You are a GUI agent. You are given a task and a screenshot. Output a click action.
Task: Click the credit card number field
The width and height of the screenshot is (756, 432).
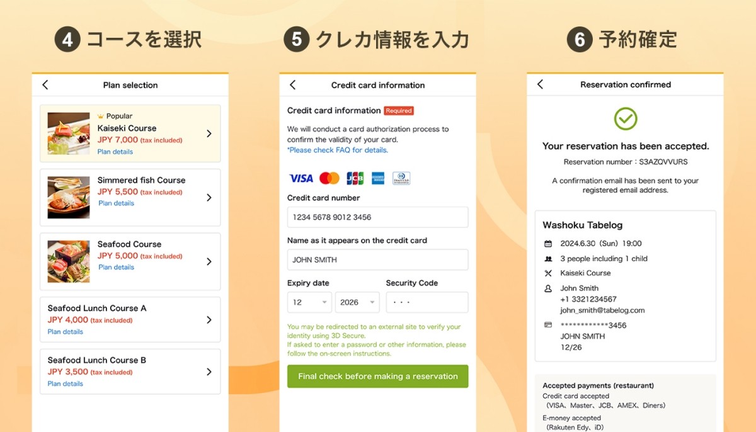pos(378,217)
